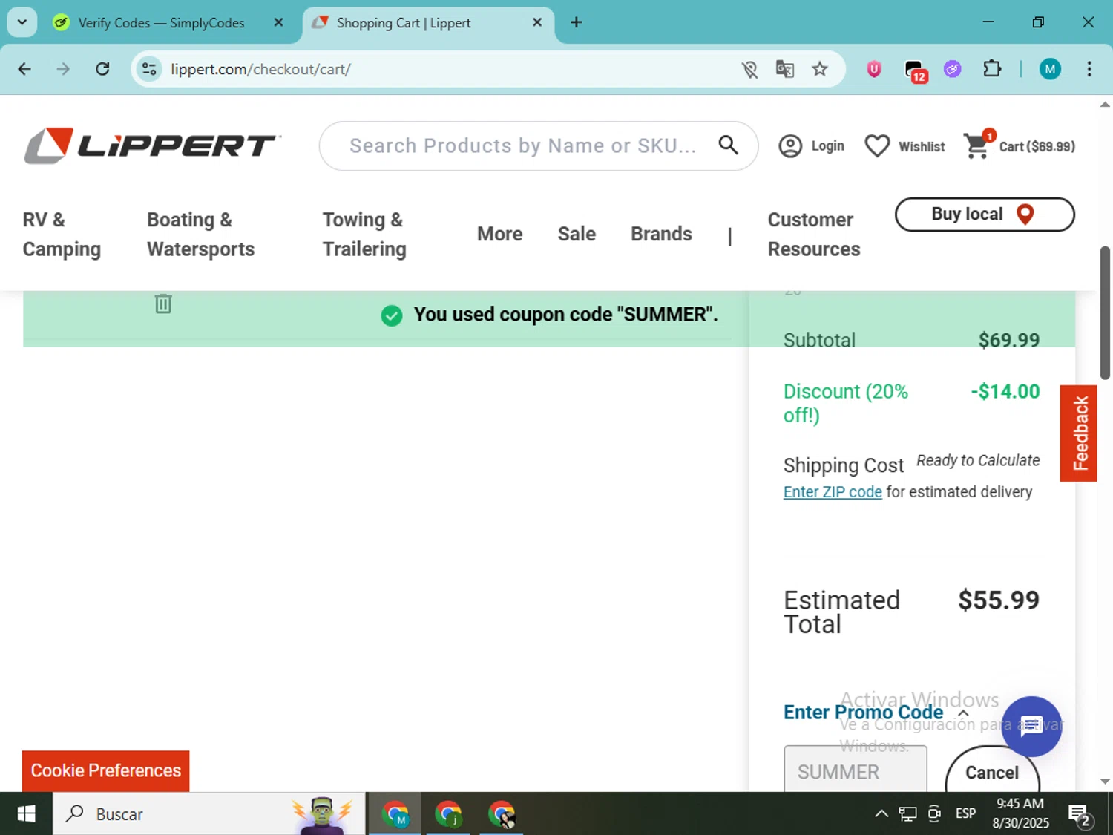
Task: Close the Verify Codes tab
Action: coord(278,22)
